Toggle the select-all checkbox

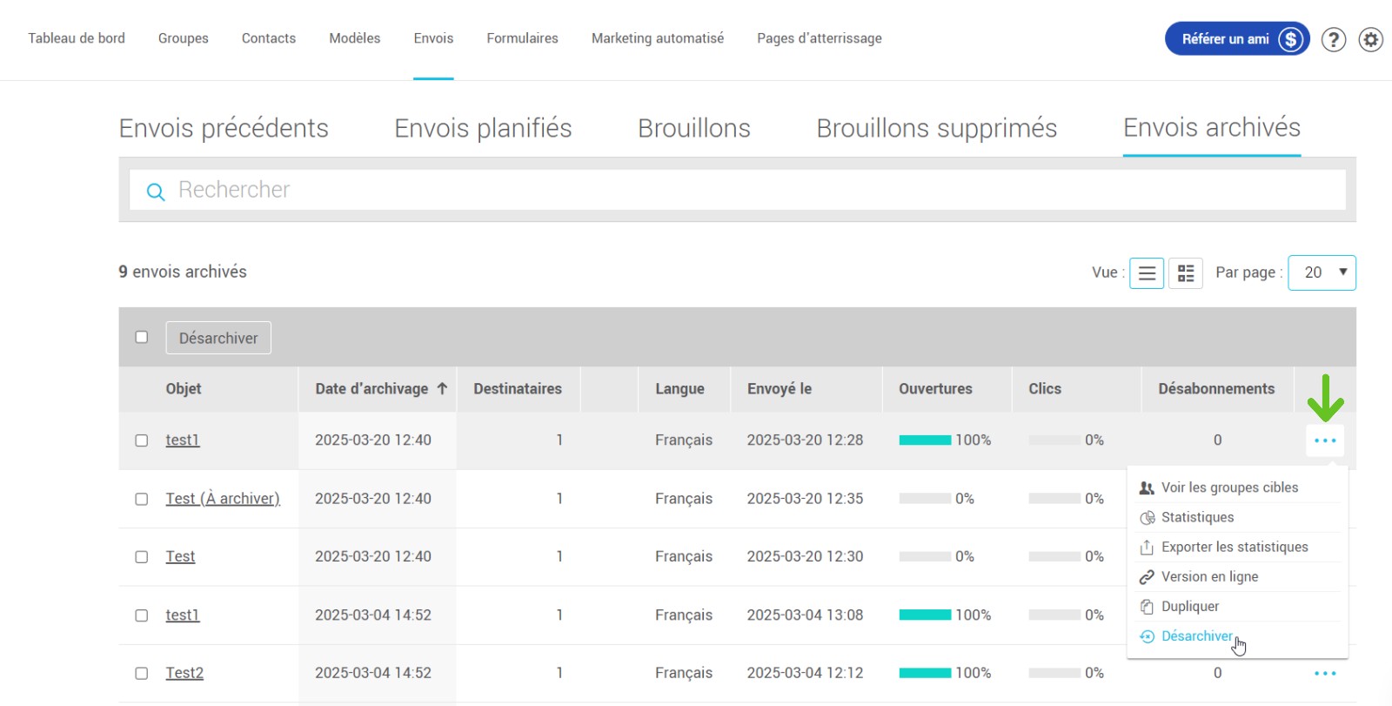click(x=142, y=337)
